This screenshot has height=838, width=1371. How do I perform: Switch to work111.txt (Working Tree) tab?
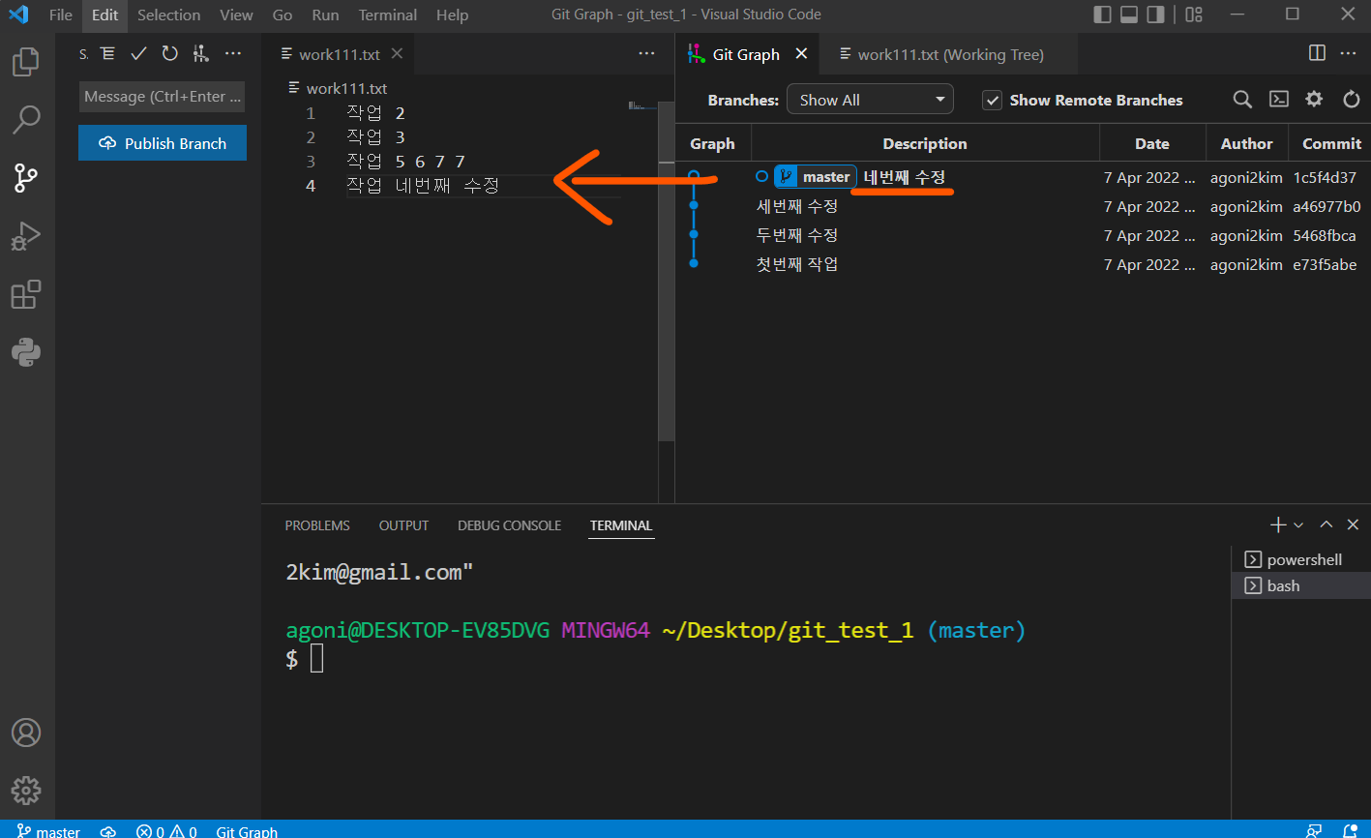(949, 54)
